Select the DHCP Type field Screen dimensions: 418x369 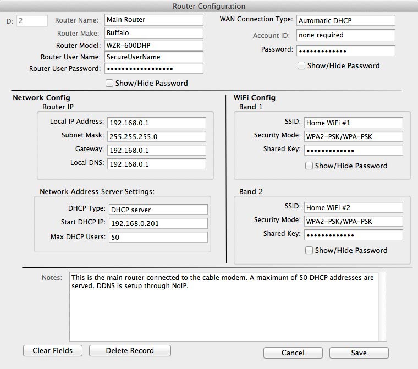(158, 210)
